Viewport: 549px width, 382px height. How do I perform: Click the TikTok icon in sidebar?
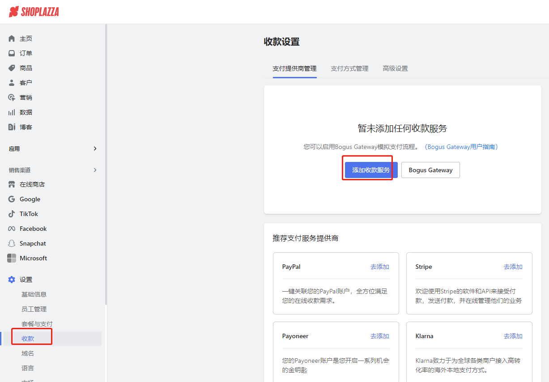coord(12,214)
